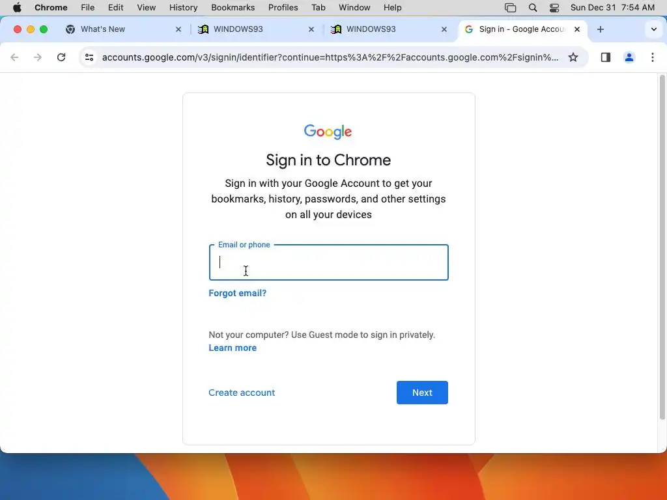Go back with the back arrow
667x500 pixels.
coord(14,57)
